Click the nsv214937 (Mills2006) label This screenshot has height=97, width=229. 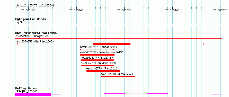point(97,58)
